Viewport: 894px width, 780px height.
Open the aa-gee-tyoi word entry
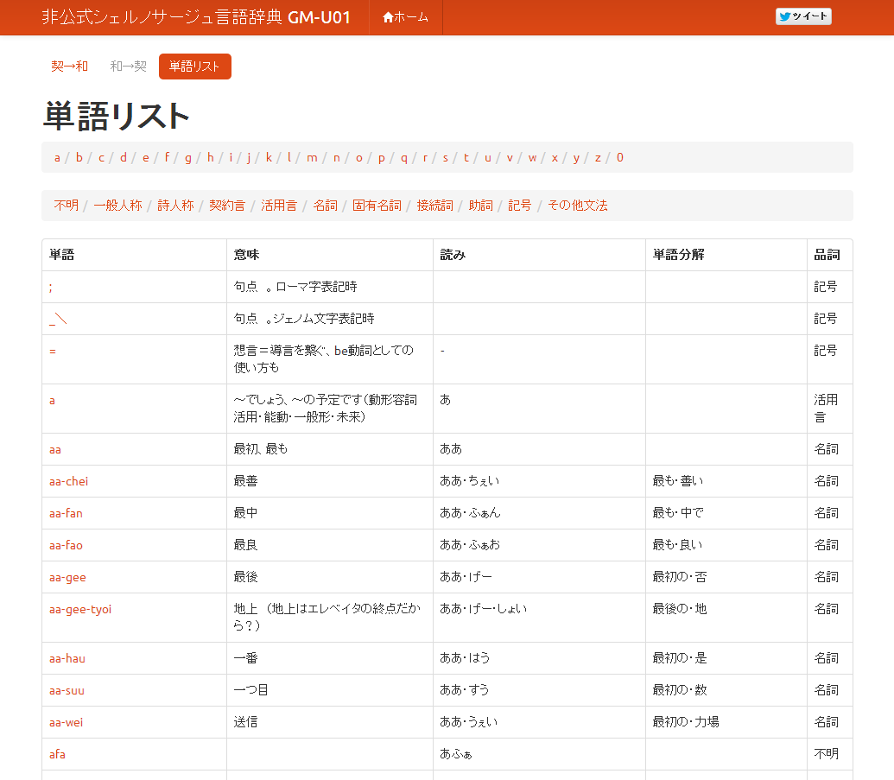pyautogui.click(x=80, y=610)
